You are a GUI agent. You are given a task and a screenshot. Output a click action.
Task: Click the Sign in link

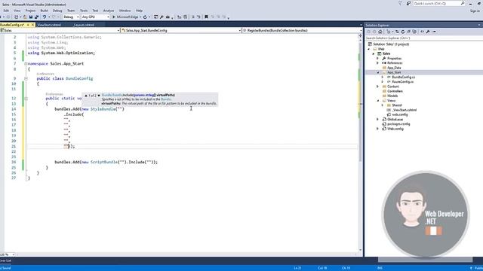[475, 11]
